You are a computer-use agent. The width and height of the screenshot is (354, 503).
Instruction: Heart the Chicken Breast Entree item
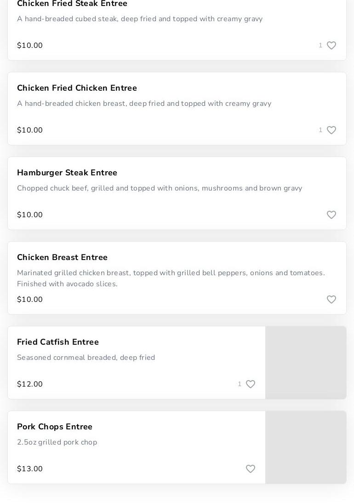point(331,300)
